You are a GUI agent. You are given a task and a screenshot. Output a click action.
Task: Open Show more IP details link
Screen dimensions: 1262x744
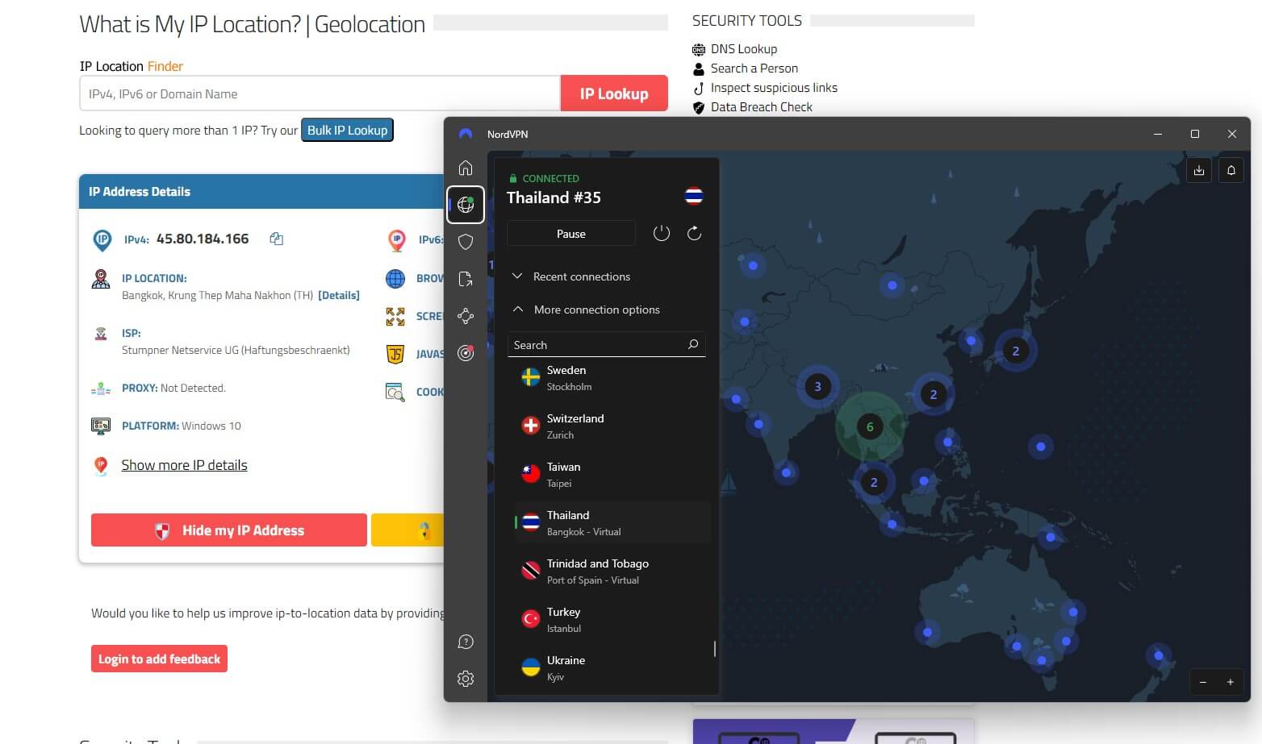pos(184,465)
